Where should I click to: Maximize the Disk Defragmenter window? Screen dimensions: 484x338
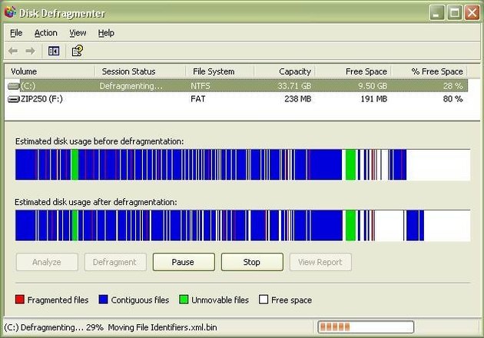click(454, 12)
